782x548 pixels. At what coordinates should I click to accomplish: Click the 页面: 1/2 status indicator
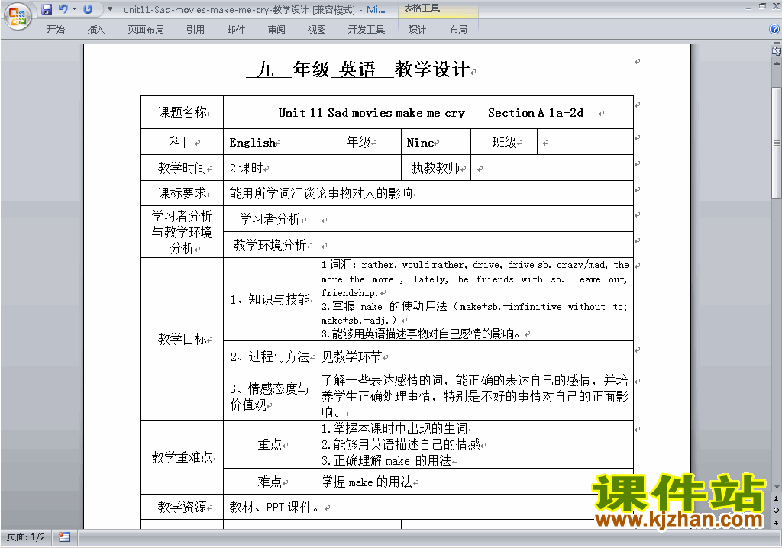pyautogui.click(x=25, y=537)
